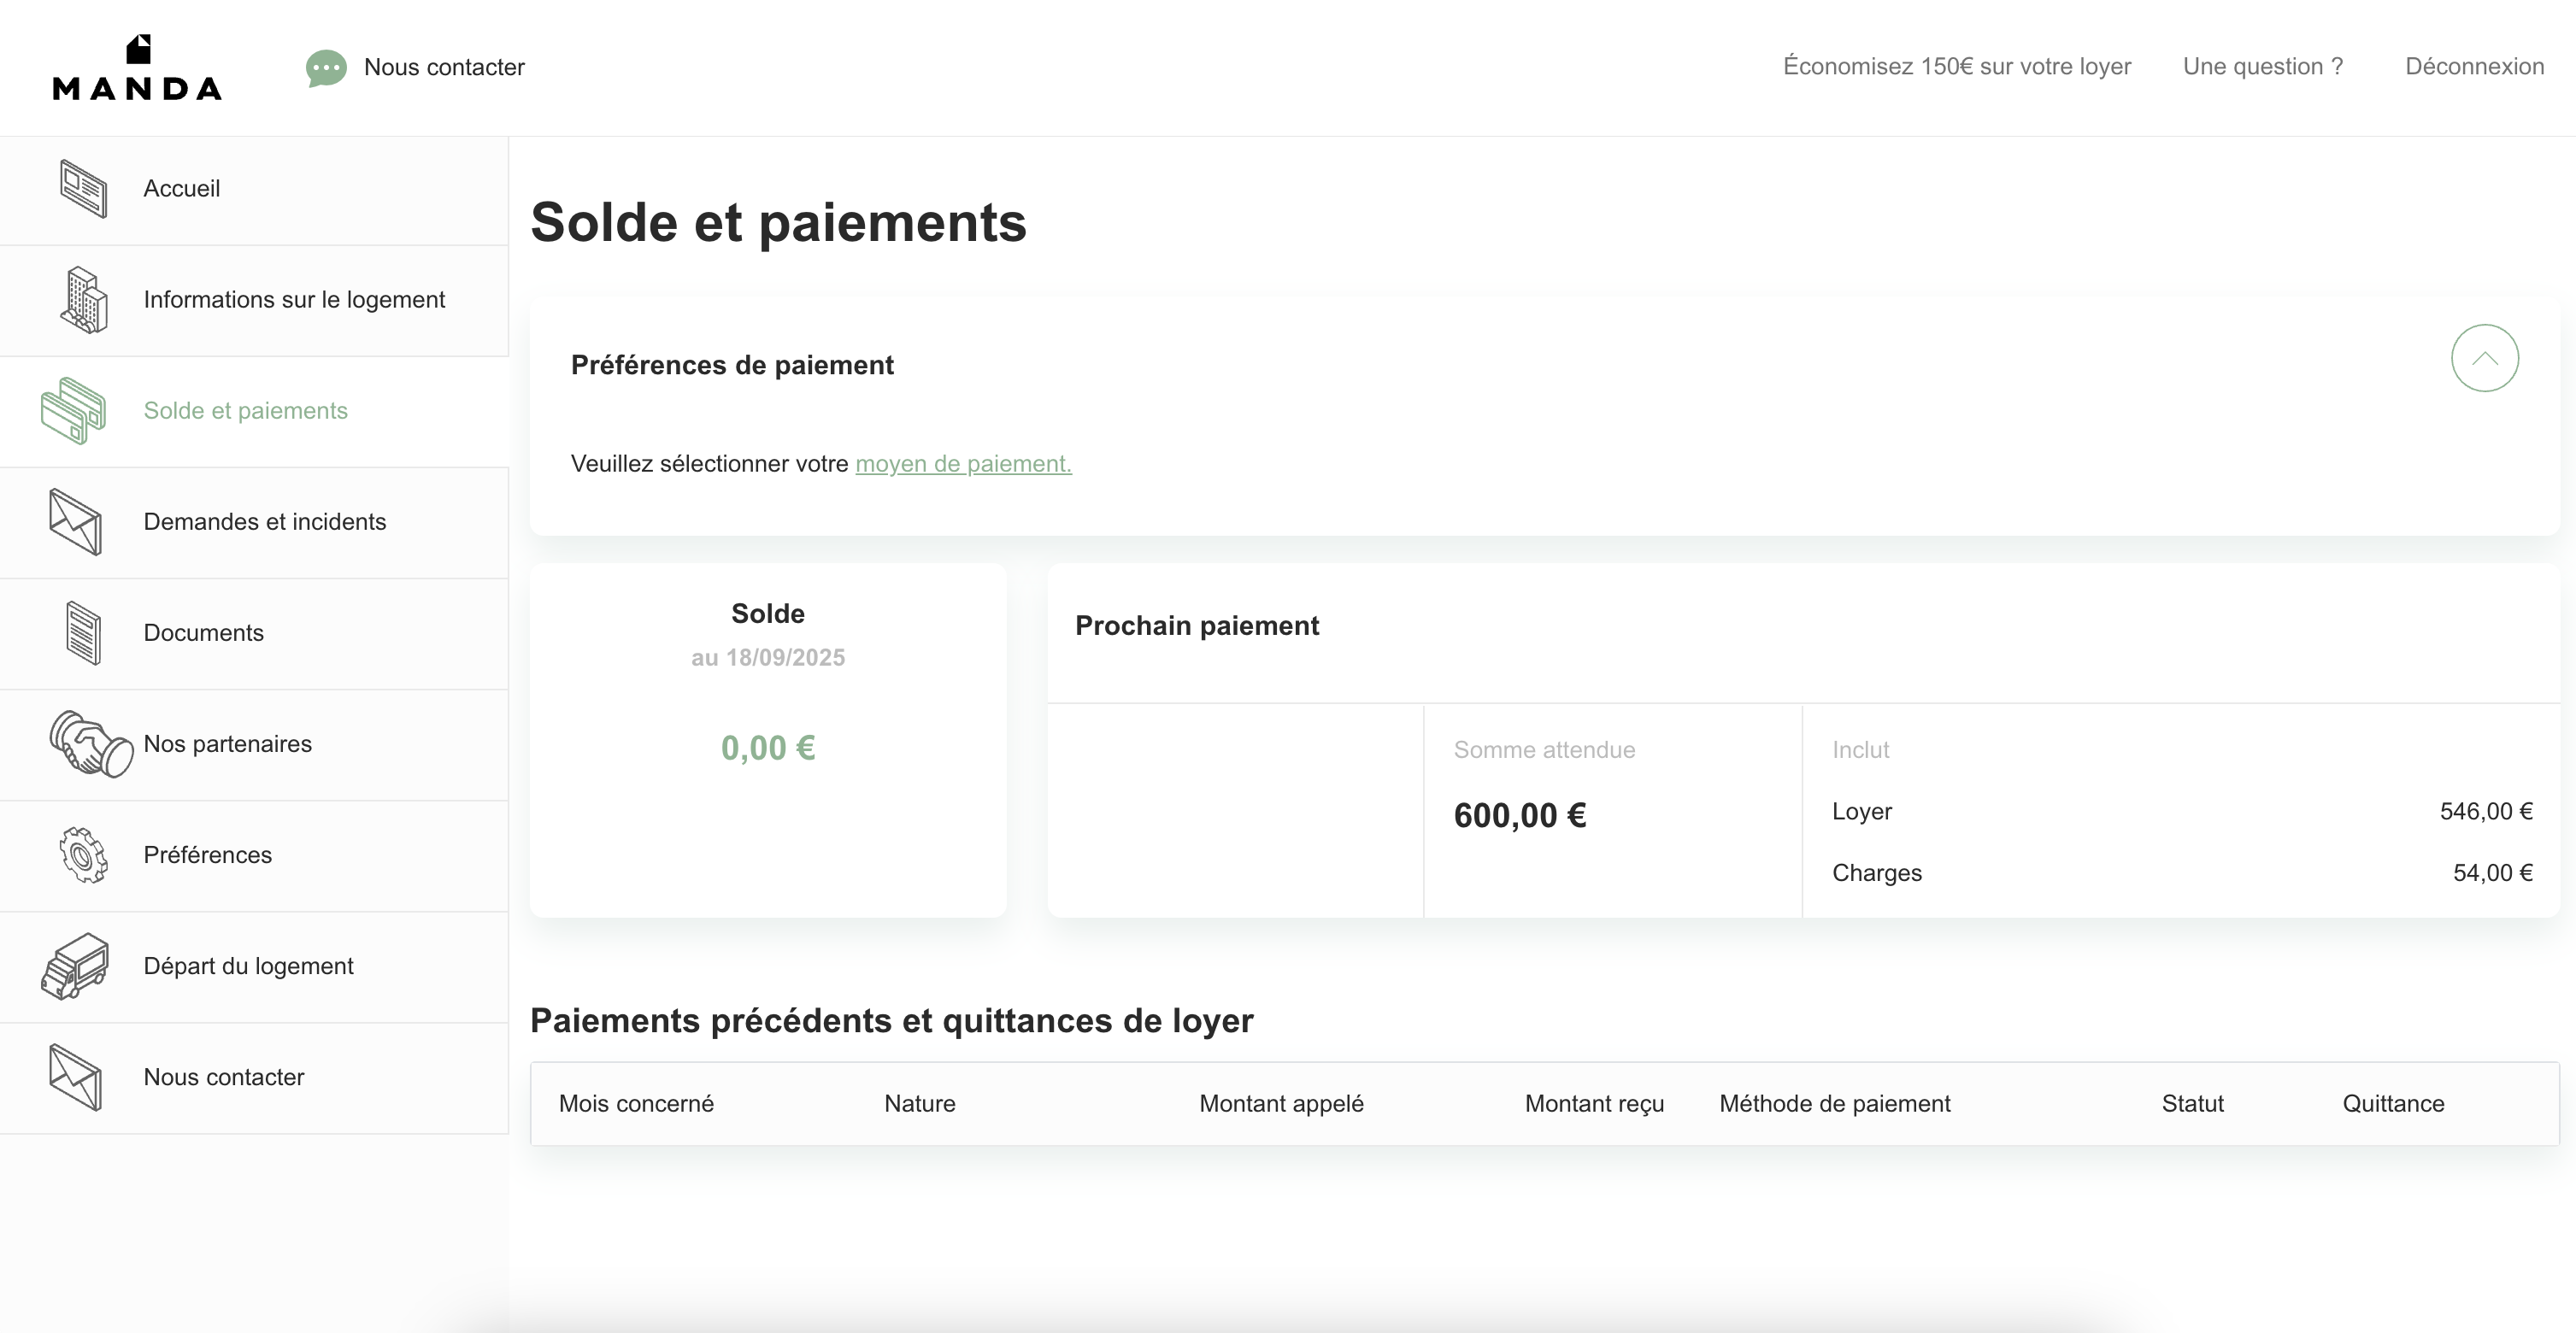Image resolution: width=2576 pixels, height=1333 pixels.
Task: Click the Solde card title
Action: tap(768, 613)
